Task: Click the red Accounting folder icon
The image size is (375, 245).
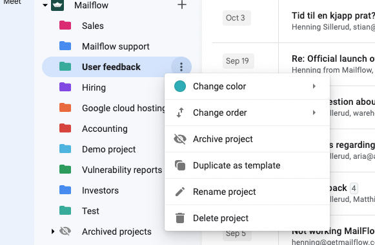Action: point(65,128)
